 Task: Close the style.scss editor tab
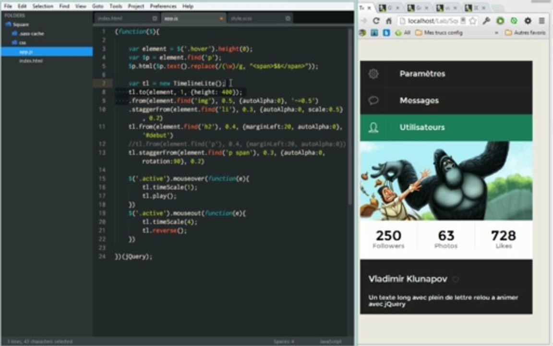click(288, 18)
